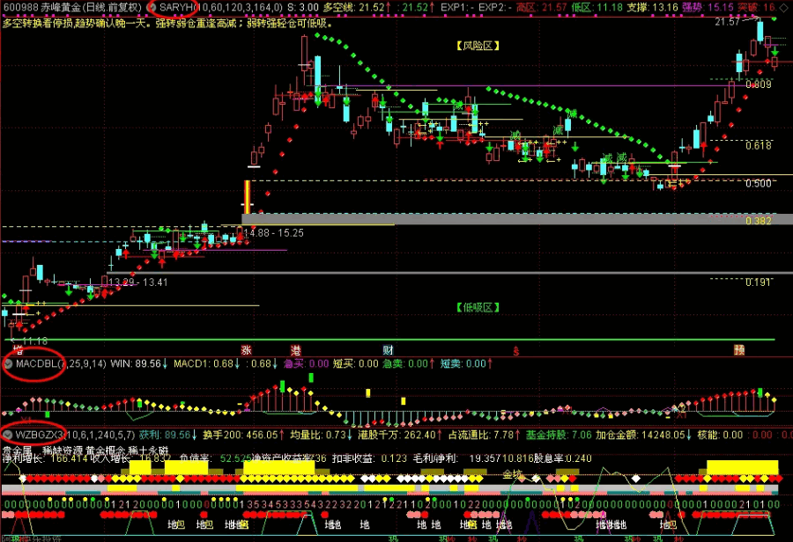Click the 0.500 Fibonacci level label

[759, 183]
